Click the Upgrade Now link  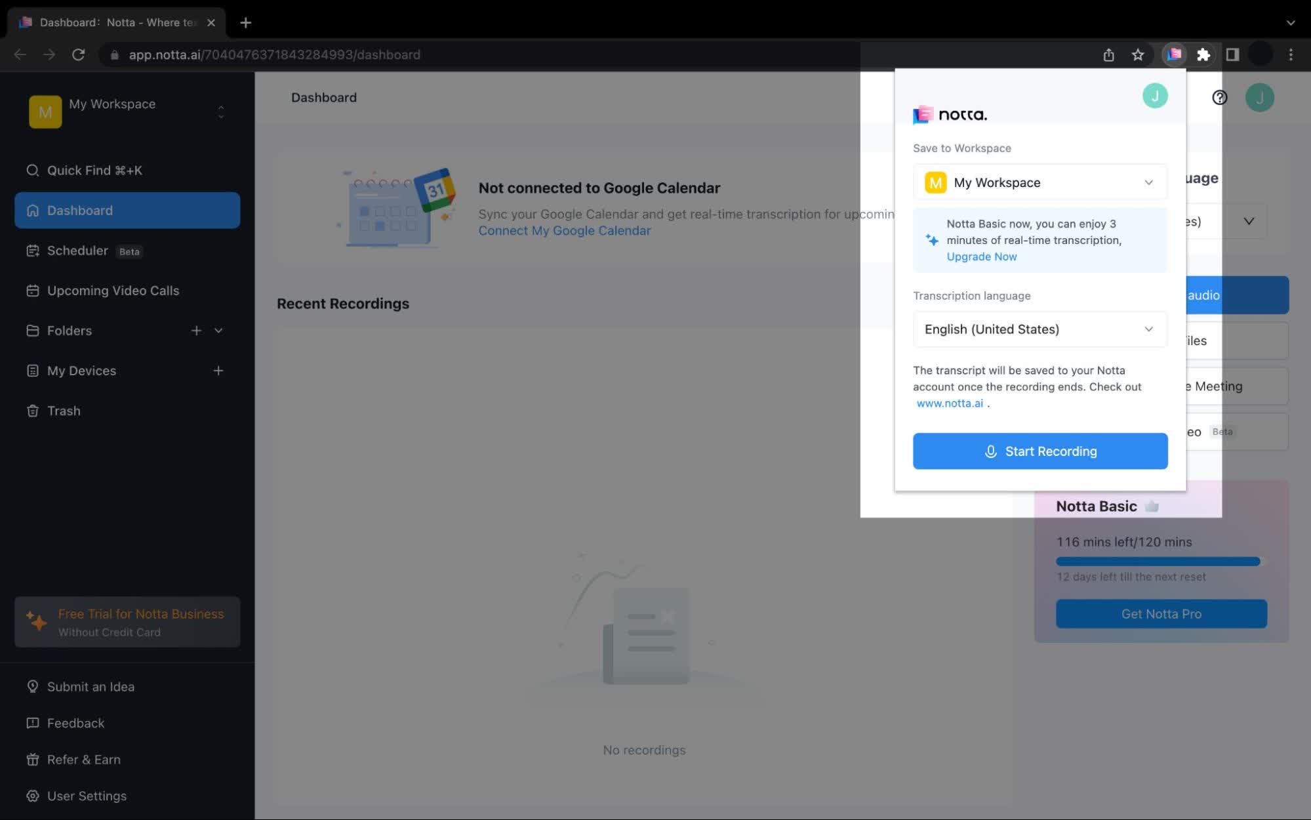[981, 256]
